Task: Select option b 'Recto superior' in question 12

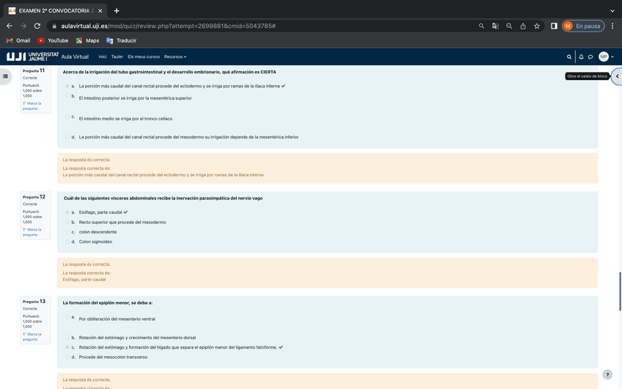Action: (67, 222)
